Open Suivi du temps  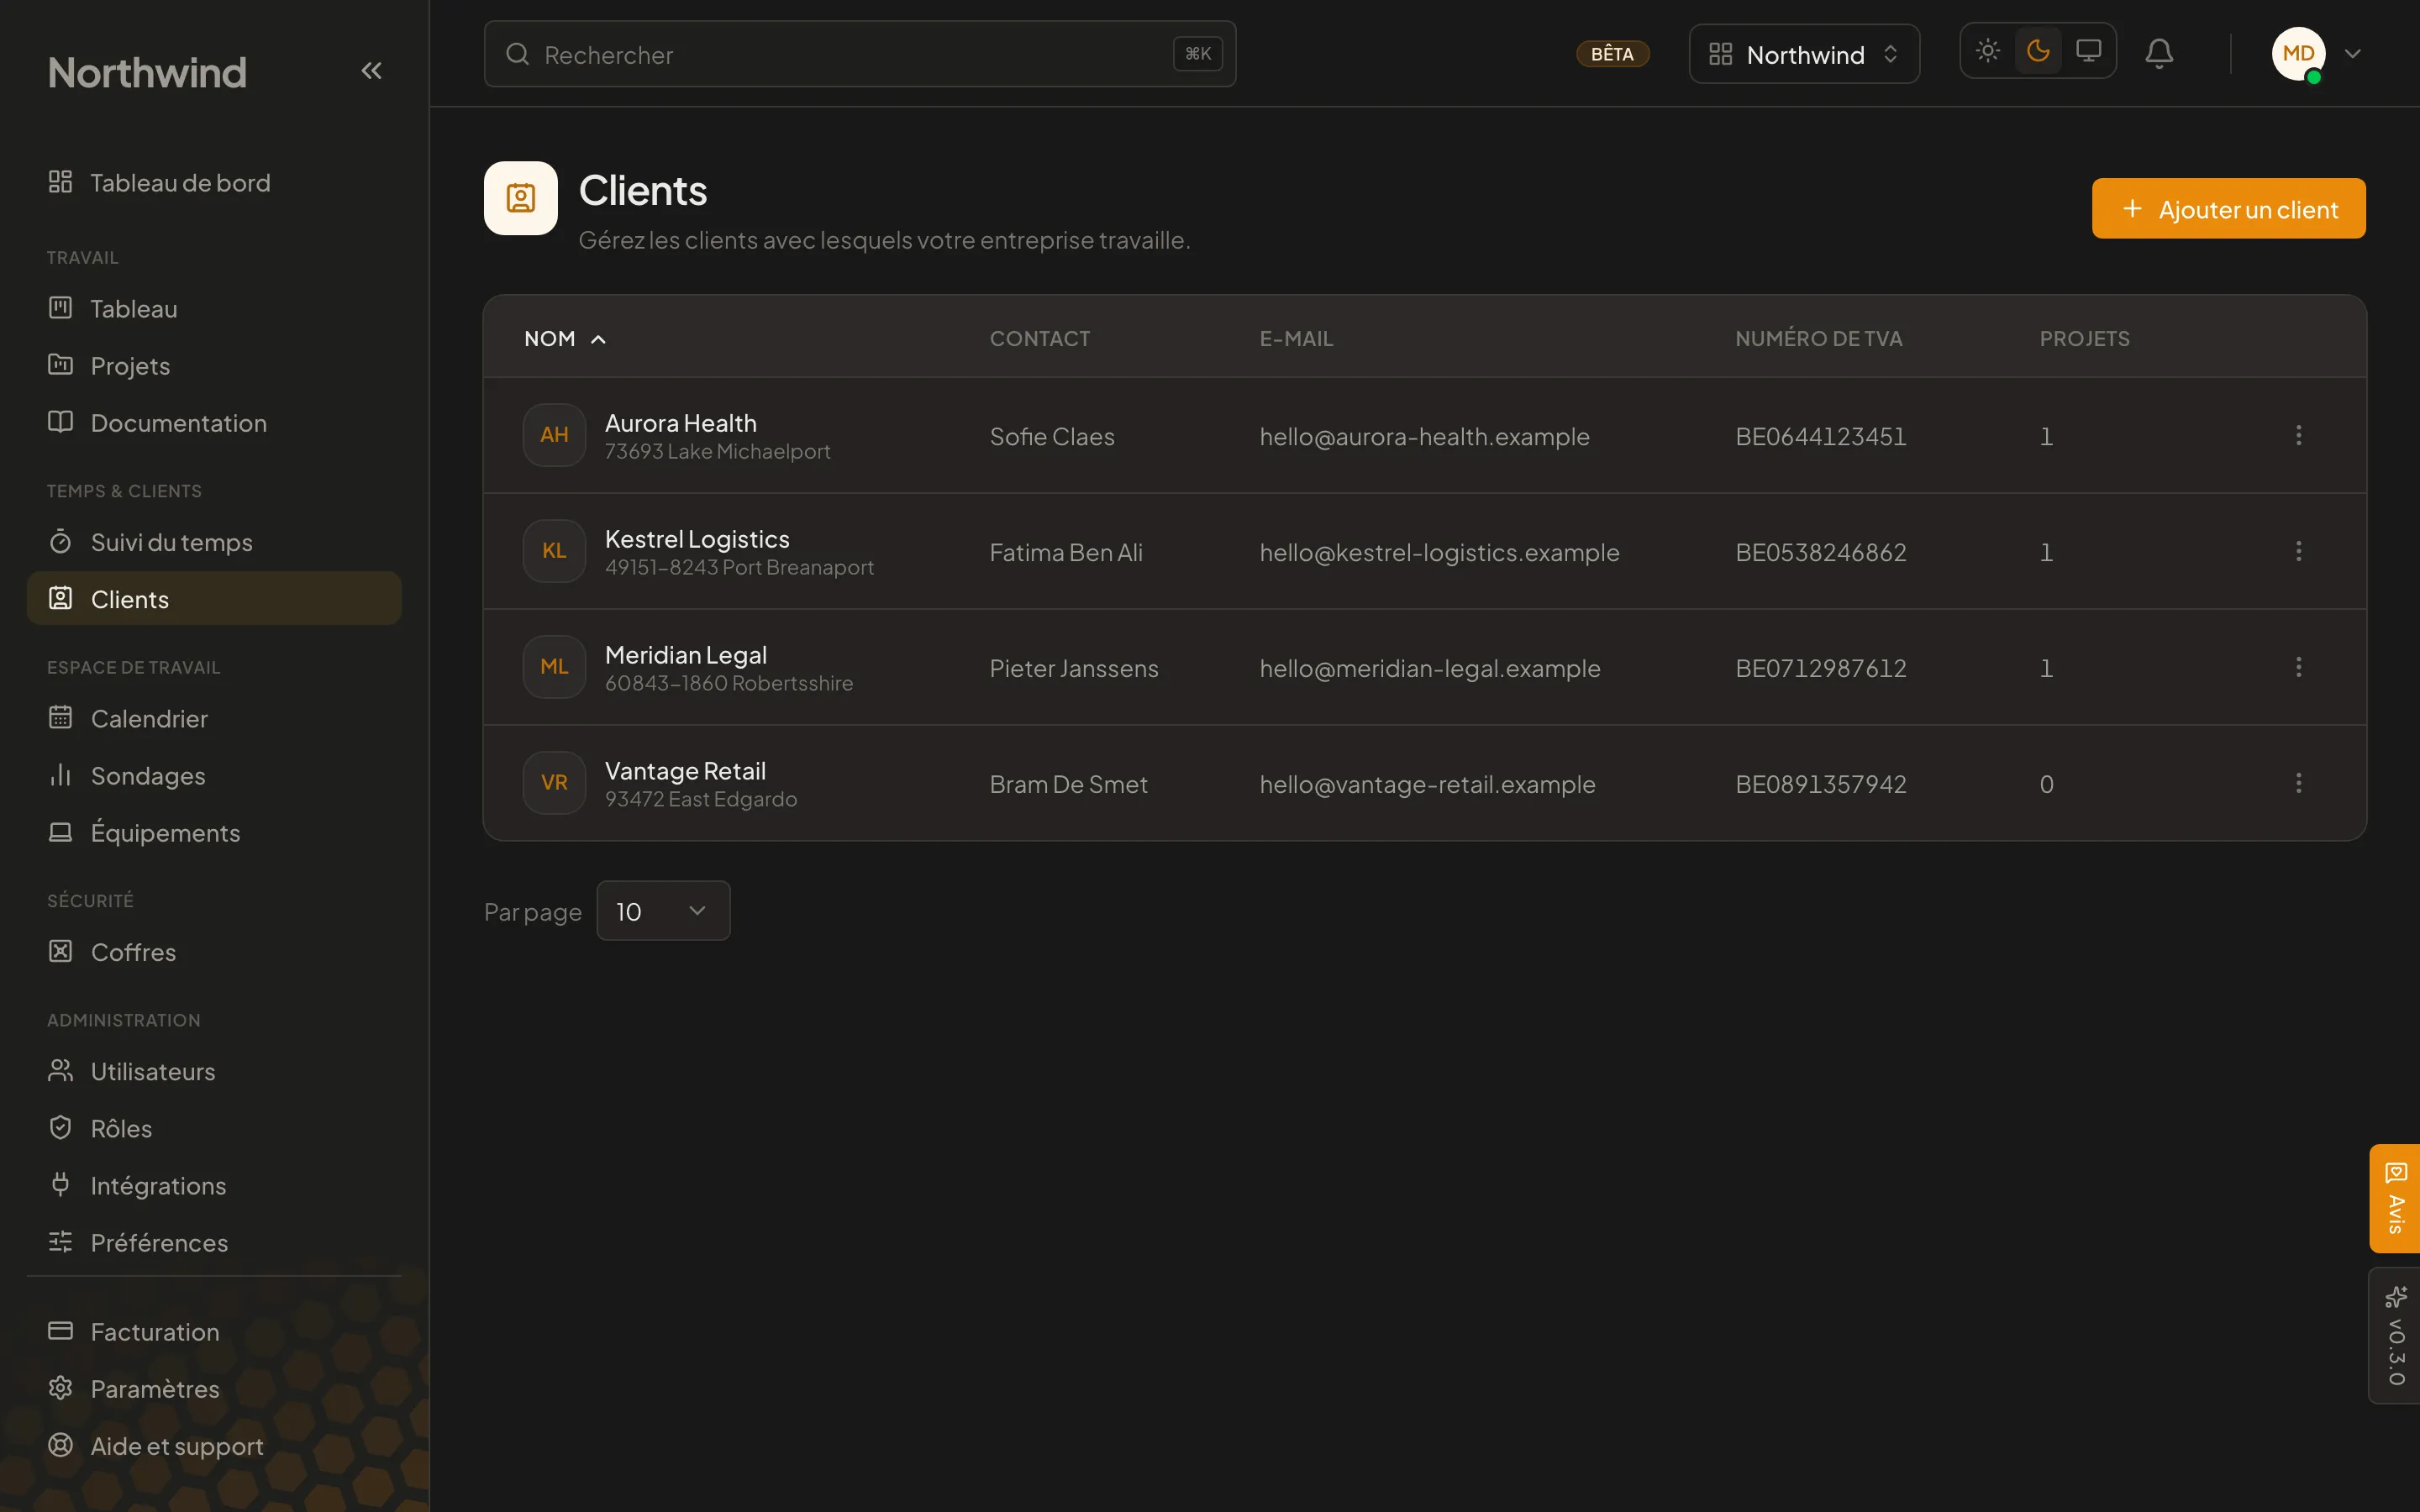coord(214,541)
